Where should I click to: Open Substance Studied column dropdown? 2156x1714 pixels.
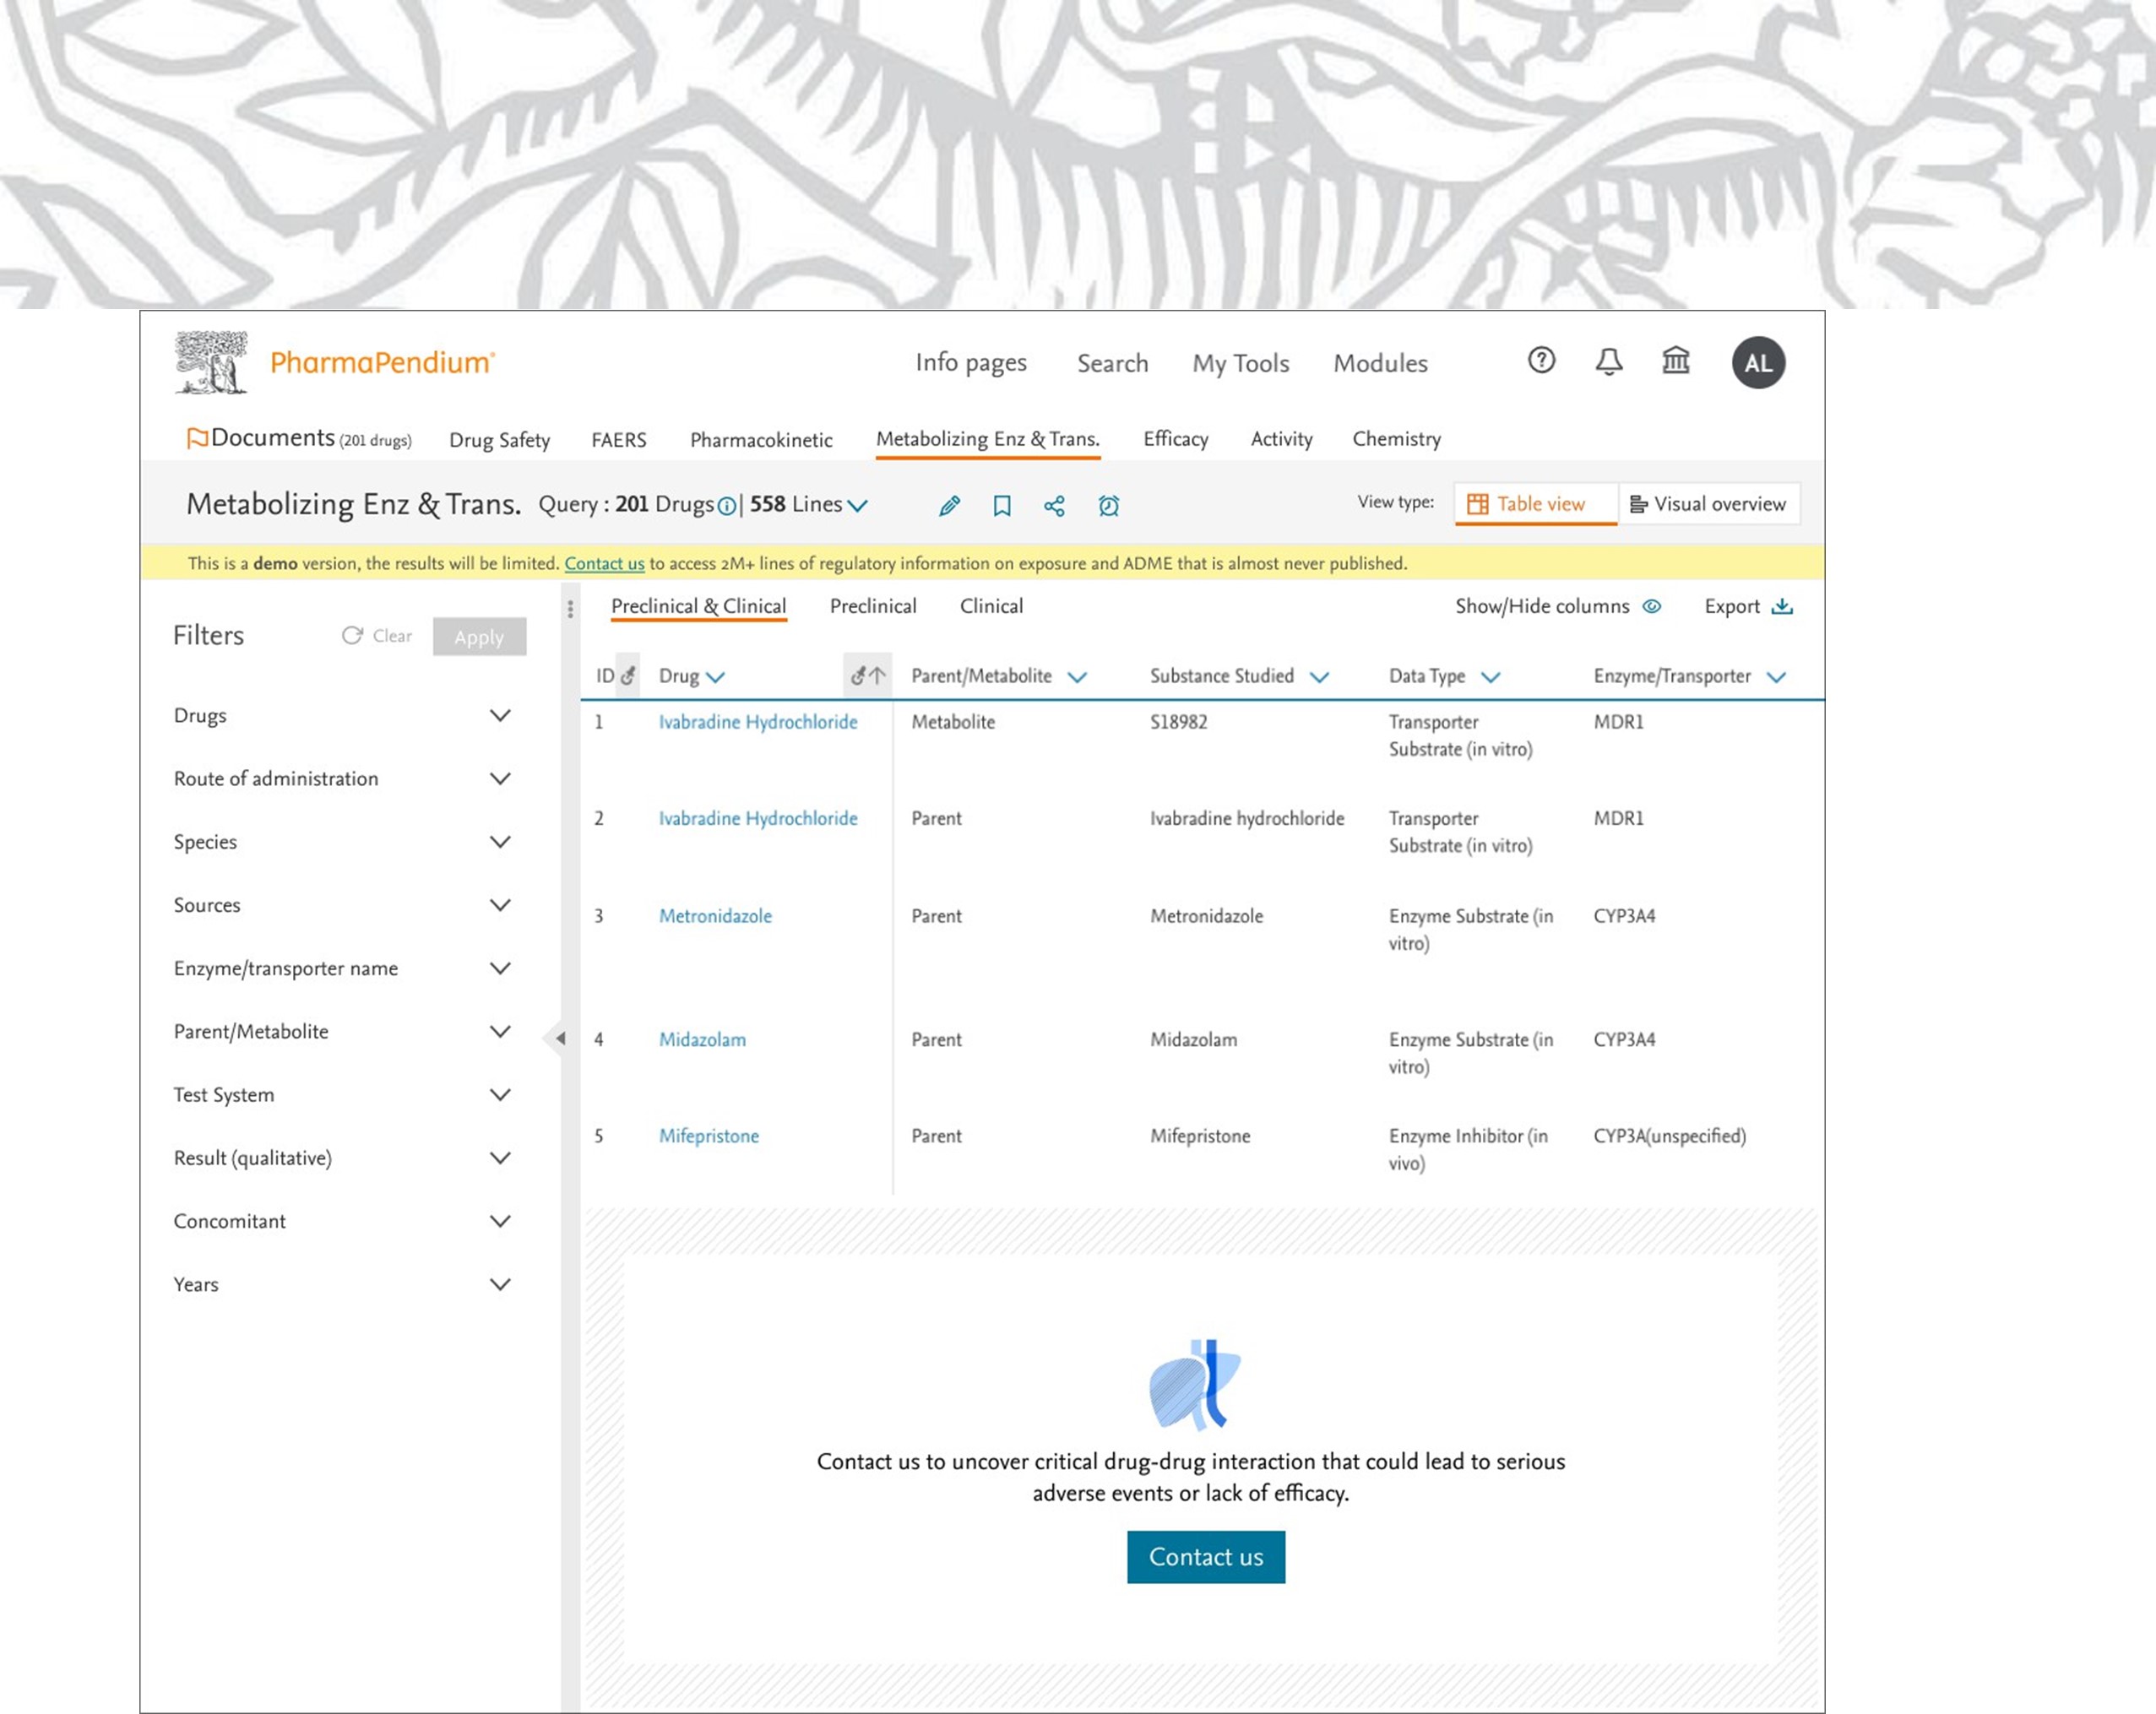coord(1319,677)
